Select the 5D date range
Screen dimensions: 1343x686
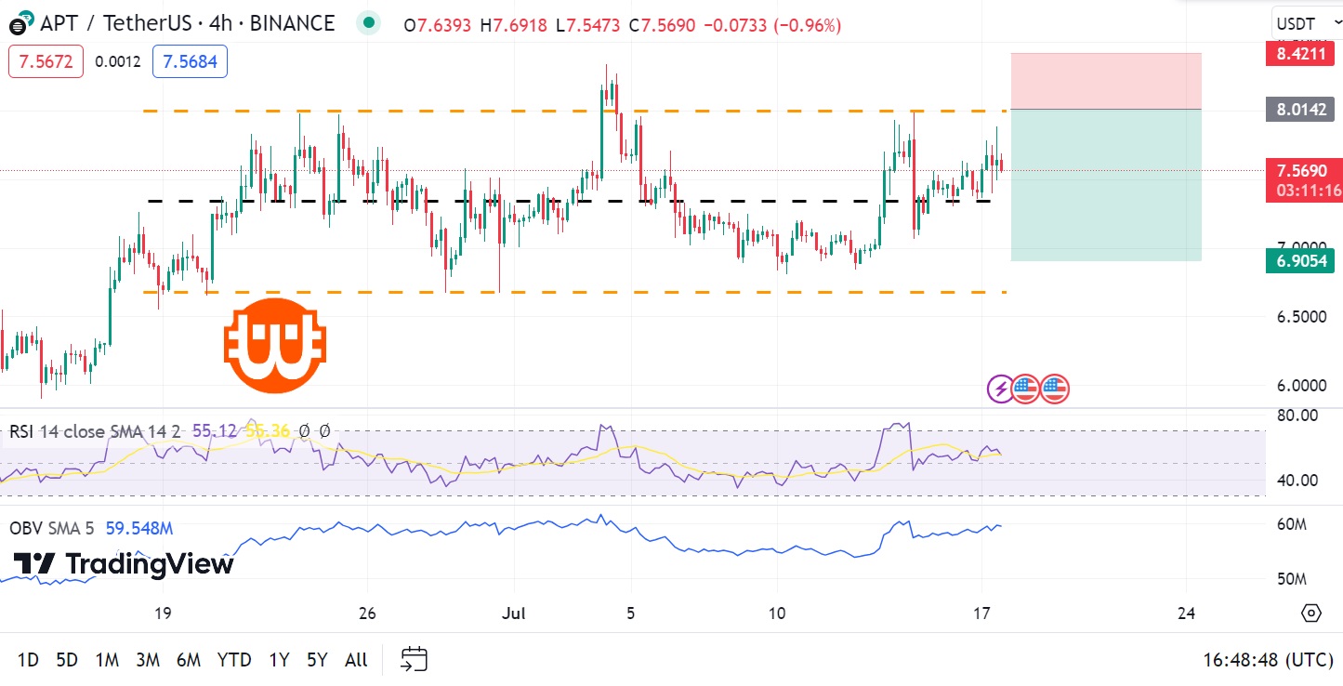click(x=67, y=660)
